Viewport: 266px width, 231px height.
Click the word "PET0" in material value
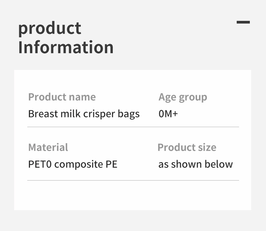coord(40,164)
